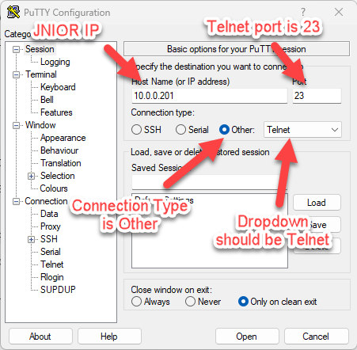Expand the Selection tree node
Image resolution: width=357 pixels, height=350 pixels.
[x=31, y=176]
